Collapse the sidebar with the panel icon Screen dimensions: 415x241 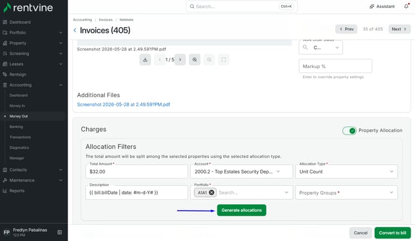(60, 232)
